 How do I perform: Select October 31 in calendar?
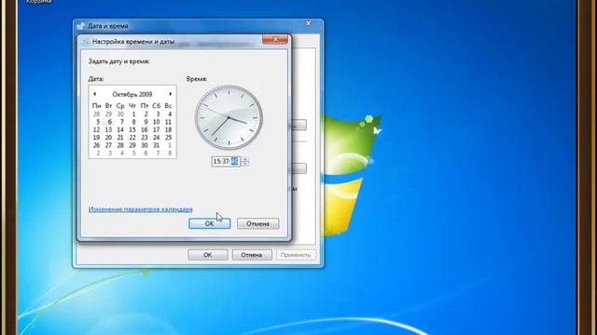(156, 145)
